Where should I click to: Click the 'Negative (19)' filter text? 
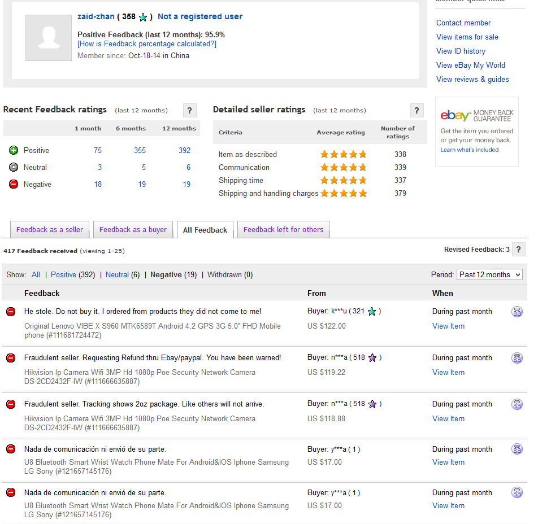pos(173,274)
